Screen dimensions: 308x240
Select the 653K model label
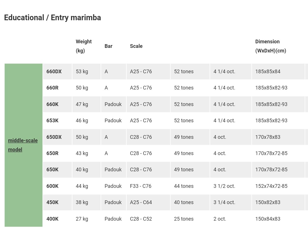tap(52, 121)
